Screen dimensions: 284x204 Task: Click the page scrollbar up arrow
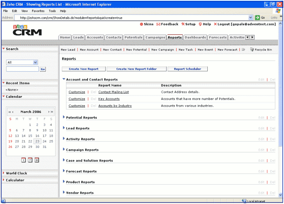(x=280, y=24)
